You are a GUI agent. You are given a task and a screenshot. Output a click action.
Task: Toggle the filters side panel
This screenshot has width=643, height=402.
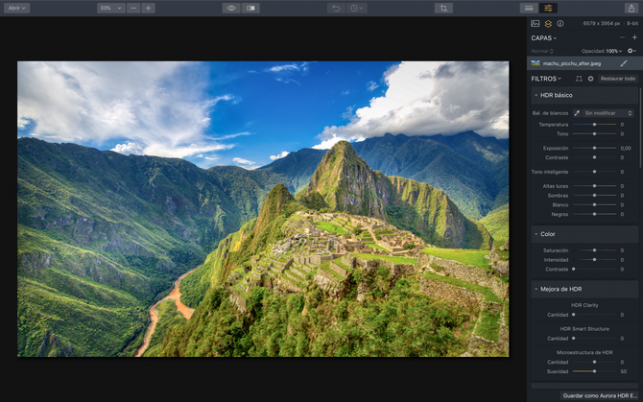[548, 8]
